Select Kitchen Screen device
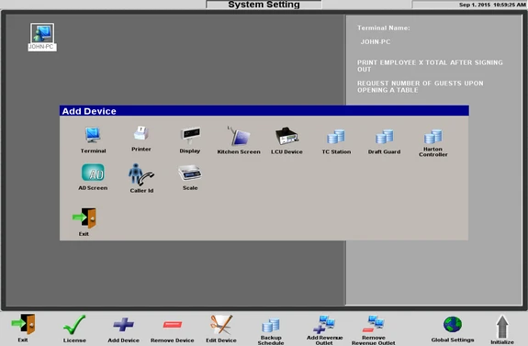528x346 pixels. pos(239,140)
